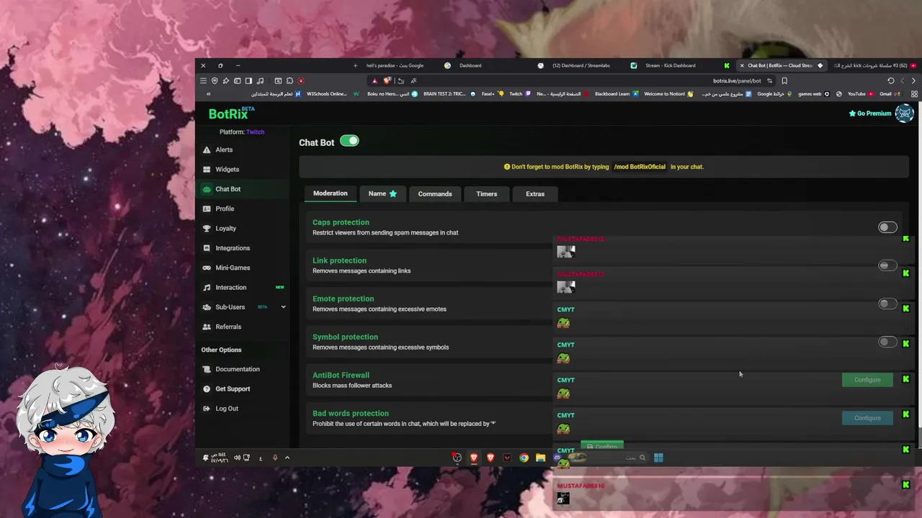Click the Brave shields lion icon in toolbar
This screenshot has height=518, width=922.
[x=387, y=81]
